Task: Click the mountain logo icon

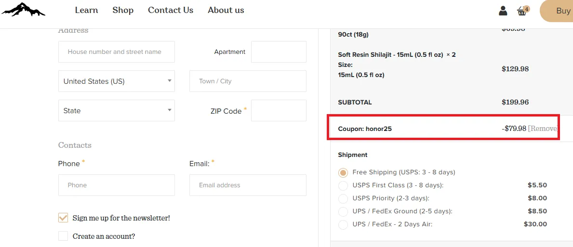Action: [x=24, y=10]
